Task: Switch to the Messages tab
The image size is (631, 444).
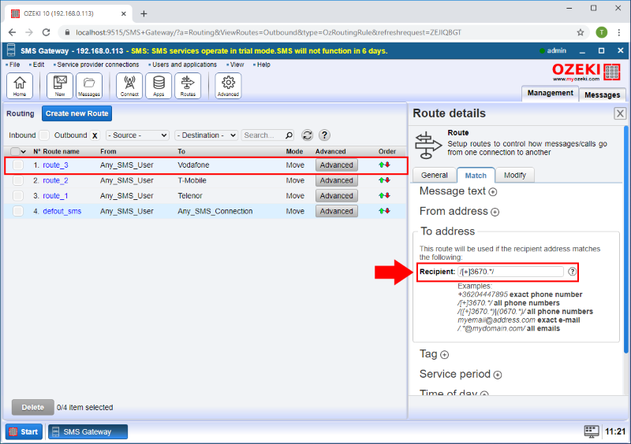Action: [x=602, y=94]
